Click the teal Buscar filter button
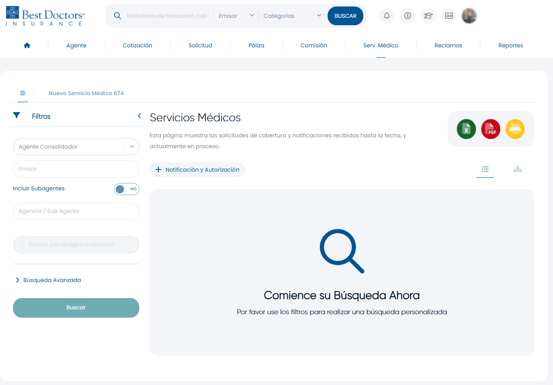 click(76, 308)
